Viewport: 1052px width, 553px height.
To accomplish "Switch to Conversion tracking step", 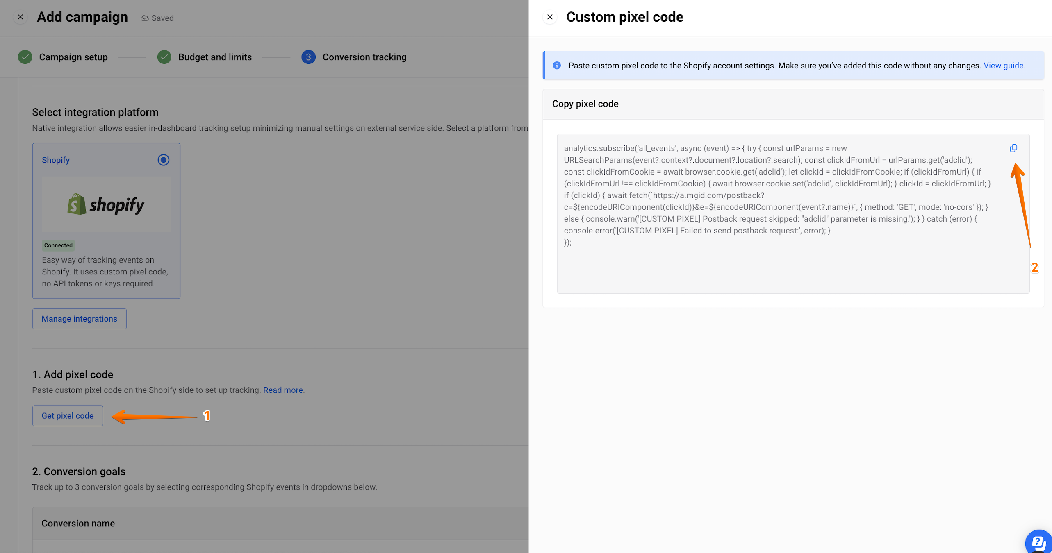I will [364, 57].
